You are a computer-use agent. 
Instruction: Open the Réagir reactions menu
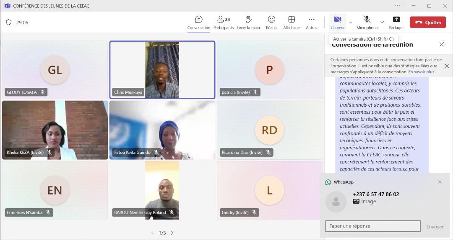(x=271, y=23)
